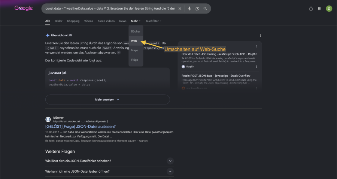337x179 pixels.
Task: Click inside the search query field
Action: tap(110, 9)
